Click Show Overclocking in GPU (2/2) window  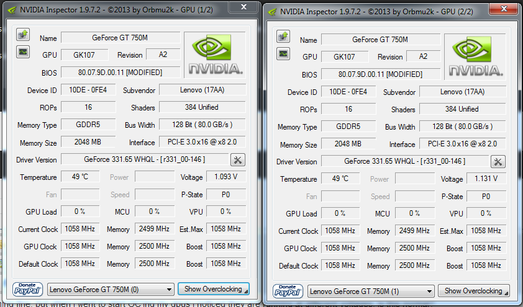click(474, 291)
